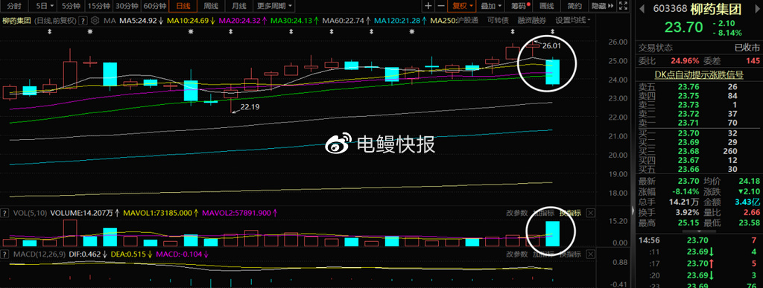The width and height of the screenshot is (763, 288).
Task: Click the 已收市 trading status
Action: coord(747,48)
